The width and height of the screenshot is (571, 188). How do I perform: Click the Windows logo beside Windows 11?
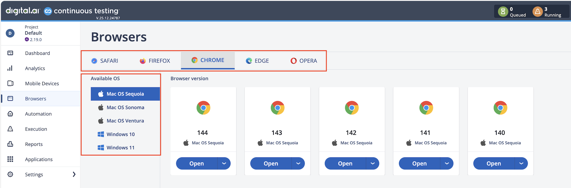tap(101, 148)
